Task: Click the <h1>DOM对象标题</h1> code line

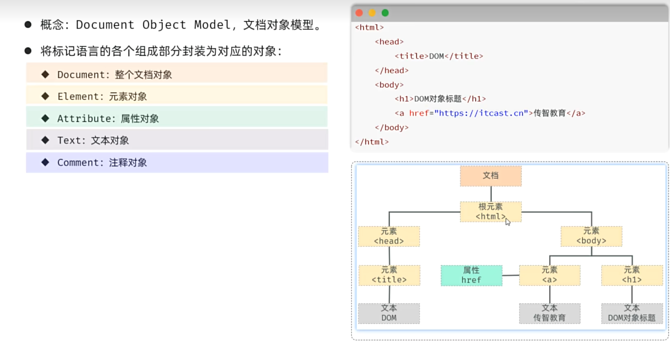Action: [440, 99]
